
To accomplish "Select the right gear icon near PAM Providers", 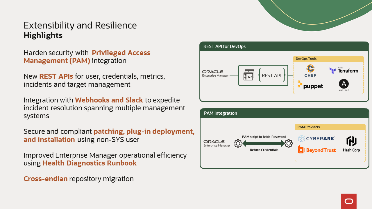I will 289,143.
